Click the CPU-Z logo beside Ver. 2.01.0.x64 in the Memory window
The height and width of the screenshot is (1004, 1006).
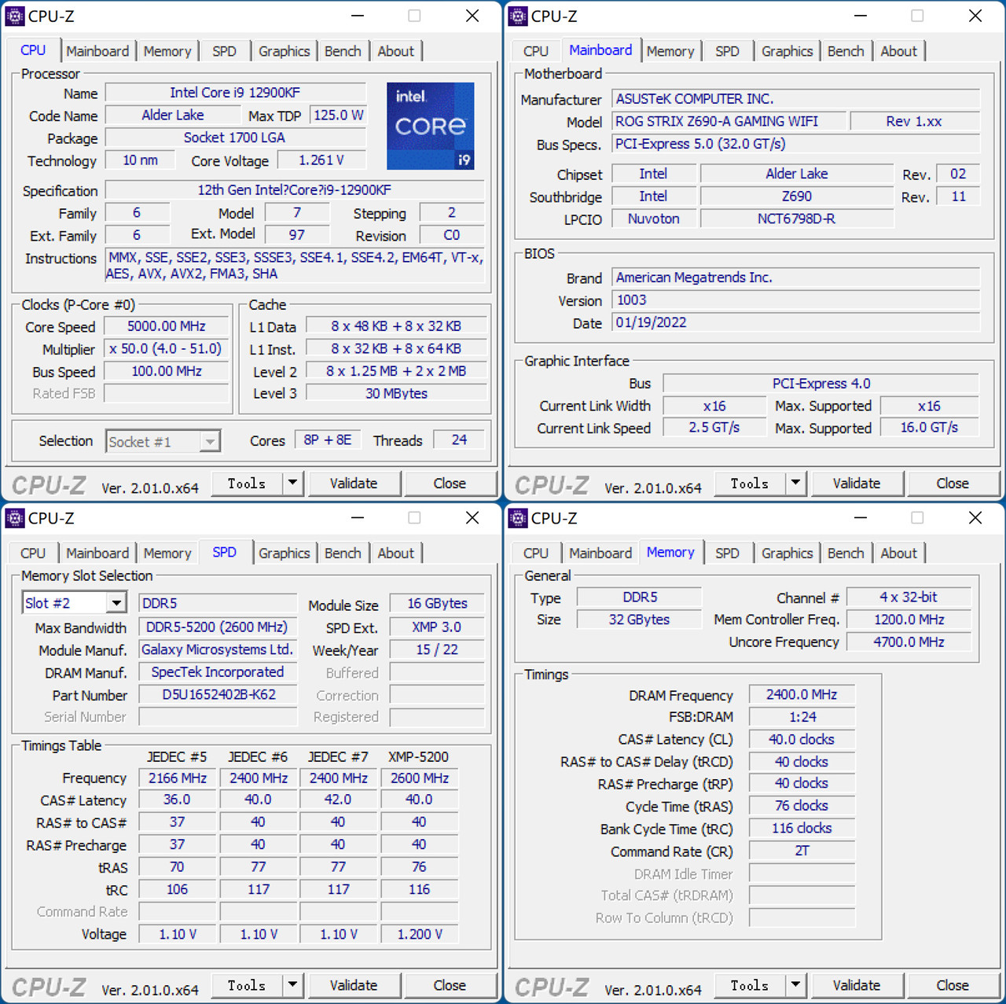[x=551, y=987]
